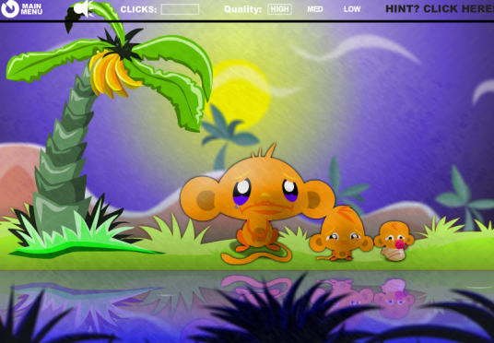Click the big monkey's left ear

(x=201, y=199)
